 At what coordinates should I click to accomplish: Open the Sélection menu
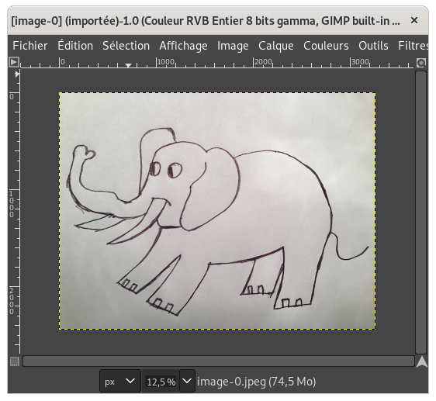tap(126, 46)
